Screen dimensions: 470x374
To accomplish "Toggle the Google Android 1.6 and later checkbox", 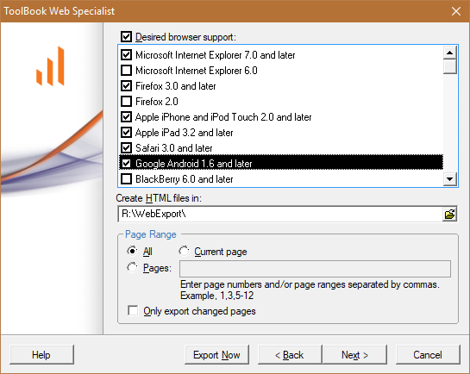I will point(126,164).
